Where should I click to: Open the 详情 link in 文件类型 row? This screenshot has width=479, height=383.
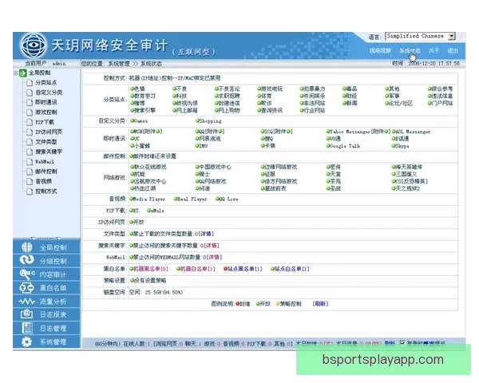(212, 235)
